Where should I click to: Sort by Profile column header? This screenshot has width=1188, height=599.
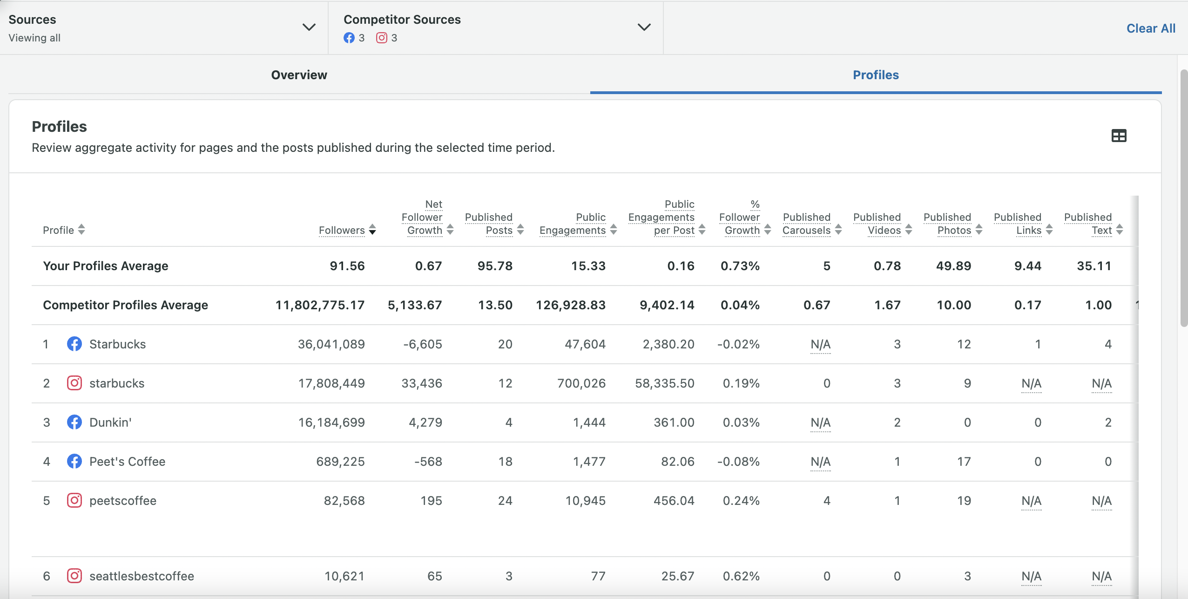[64, 230]
